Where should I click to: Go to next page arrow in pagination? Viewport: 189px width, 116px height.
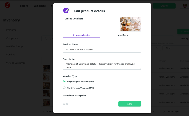click(x=164, y=111)
